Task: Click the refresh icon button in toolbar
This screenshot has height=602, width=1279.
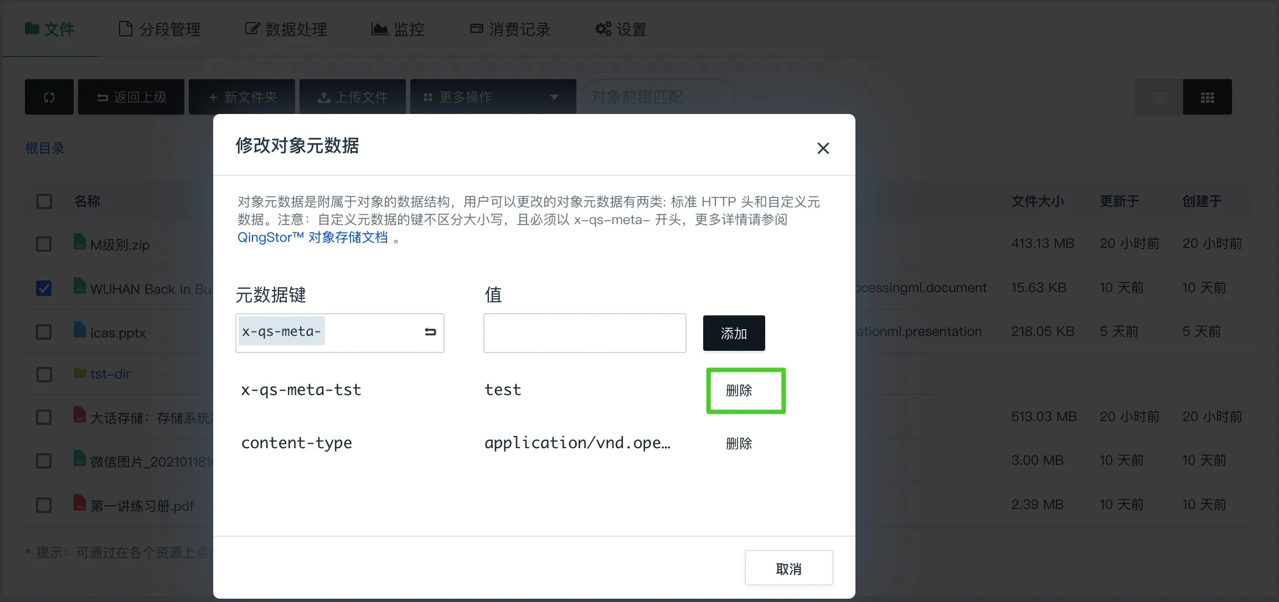Action: click(x=49, y=97)
